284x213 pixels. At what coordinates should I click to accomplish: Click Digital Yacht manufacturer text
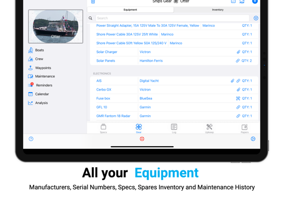point(149,81)
